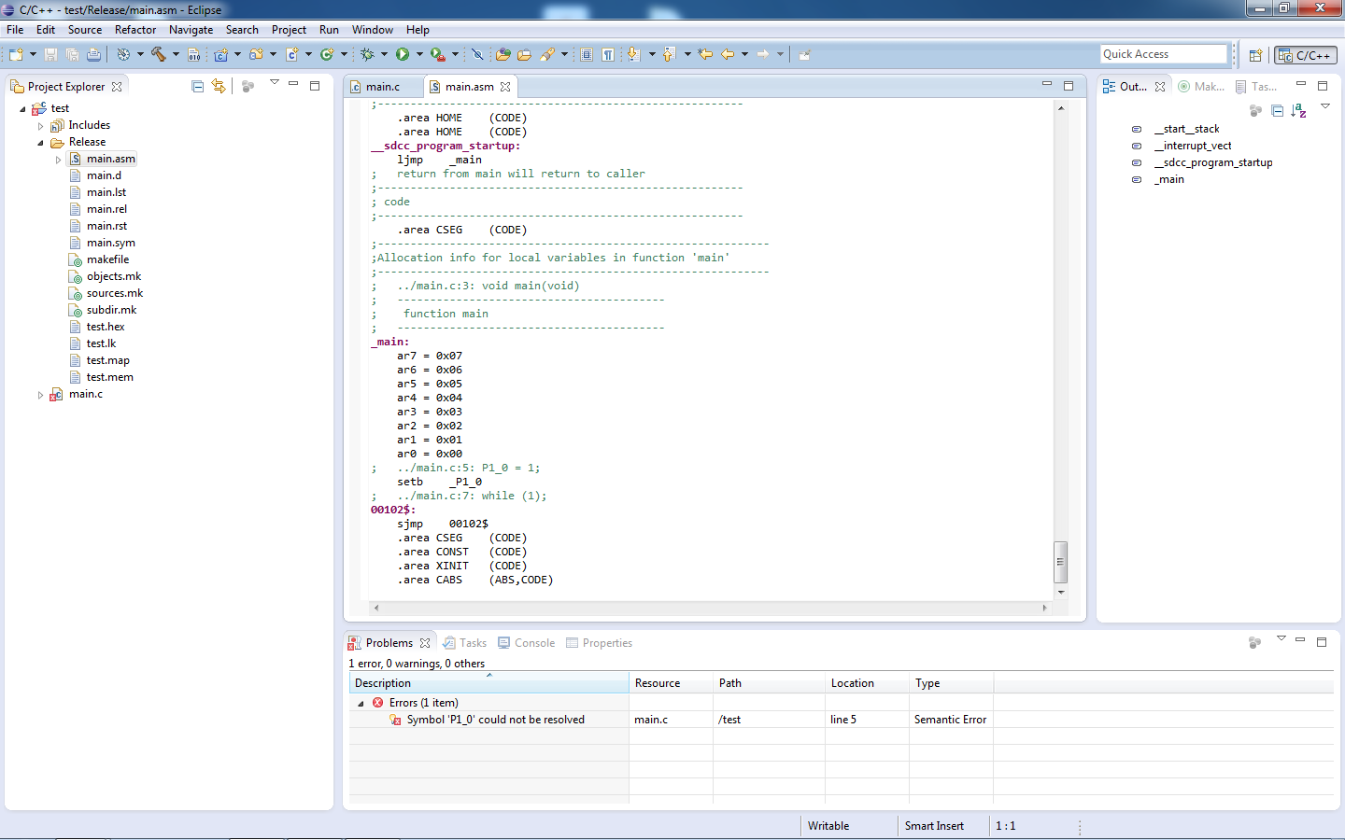Expand the Includes folder in project tree
Screen dimensions: 1345x840
coord(40,126)
